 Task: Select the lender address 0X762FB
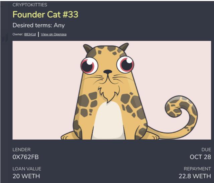coord(25,157)
